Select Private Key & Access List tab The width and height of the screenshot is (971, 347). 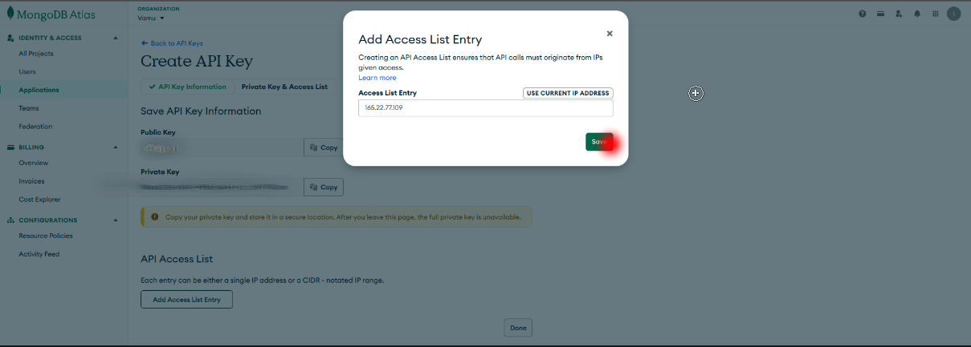click(284, 87)
